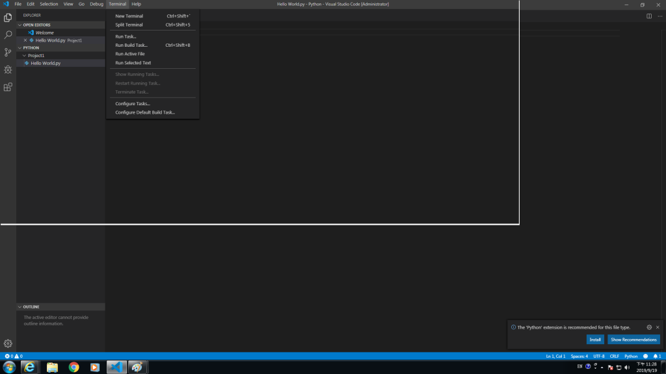Collapse the Open Editors section
Image resolution: width=666 pixels, height=374 pixels.
pos(20,25)
